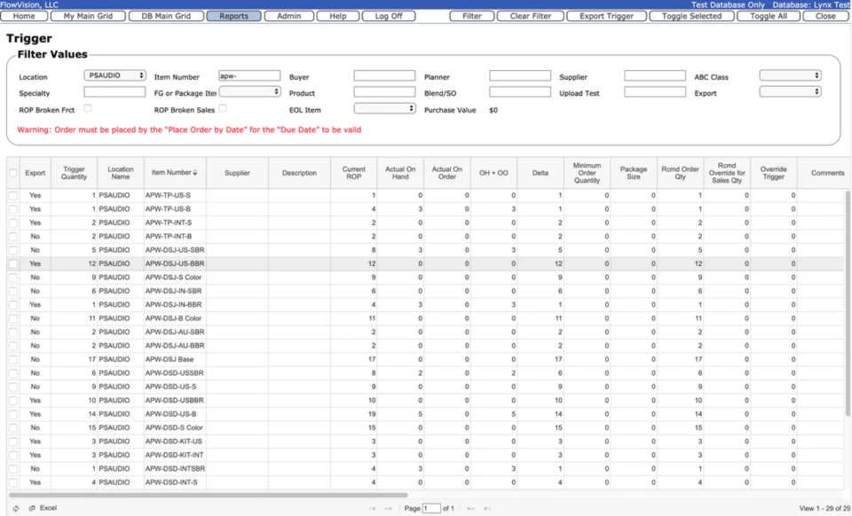This screenshot has height=516, width=852.
Task: Click the vertical scrollbar of the grid
Action: point(848,302)
